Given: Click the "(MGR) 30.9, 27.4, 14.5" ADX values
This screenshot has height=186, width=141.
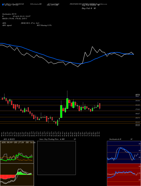Looking at the screenshot, I should [30, 23].
